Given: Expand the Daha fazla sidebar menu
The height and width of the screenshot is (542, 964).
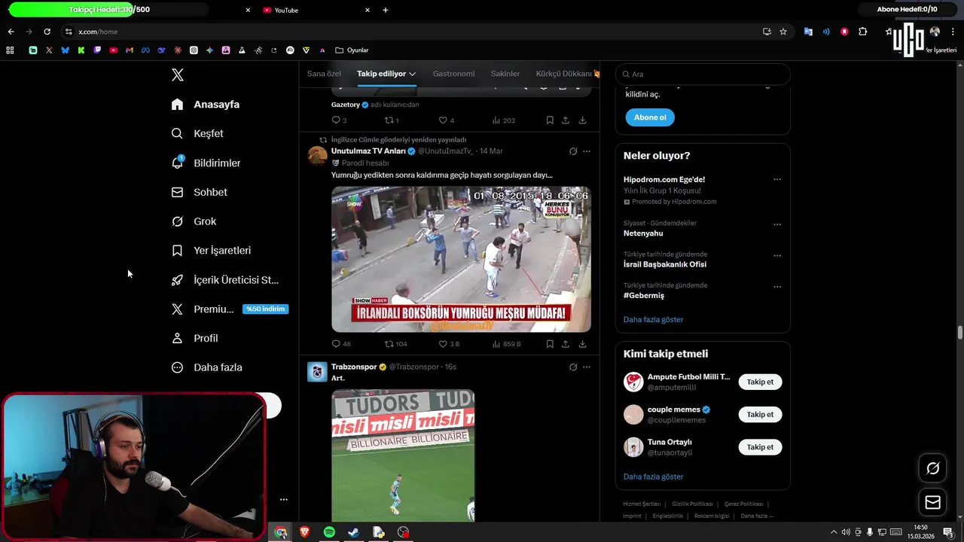Looking at the screenshot, I should click(x=206, y=367).
